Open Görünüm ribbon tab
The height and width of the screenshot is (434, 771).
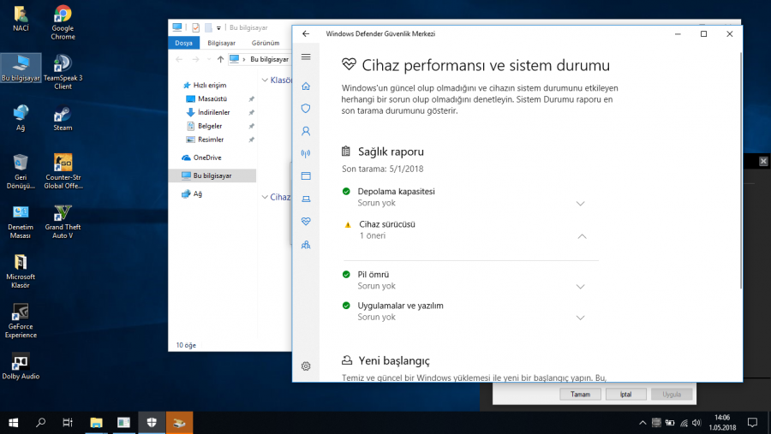click(x=266, y=43)
